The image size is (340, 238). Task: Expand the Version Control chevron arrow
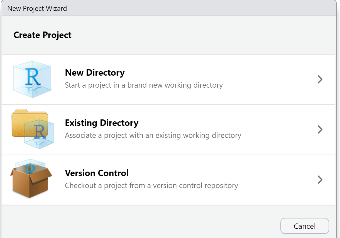click(x=320, y=180)
